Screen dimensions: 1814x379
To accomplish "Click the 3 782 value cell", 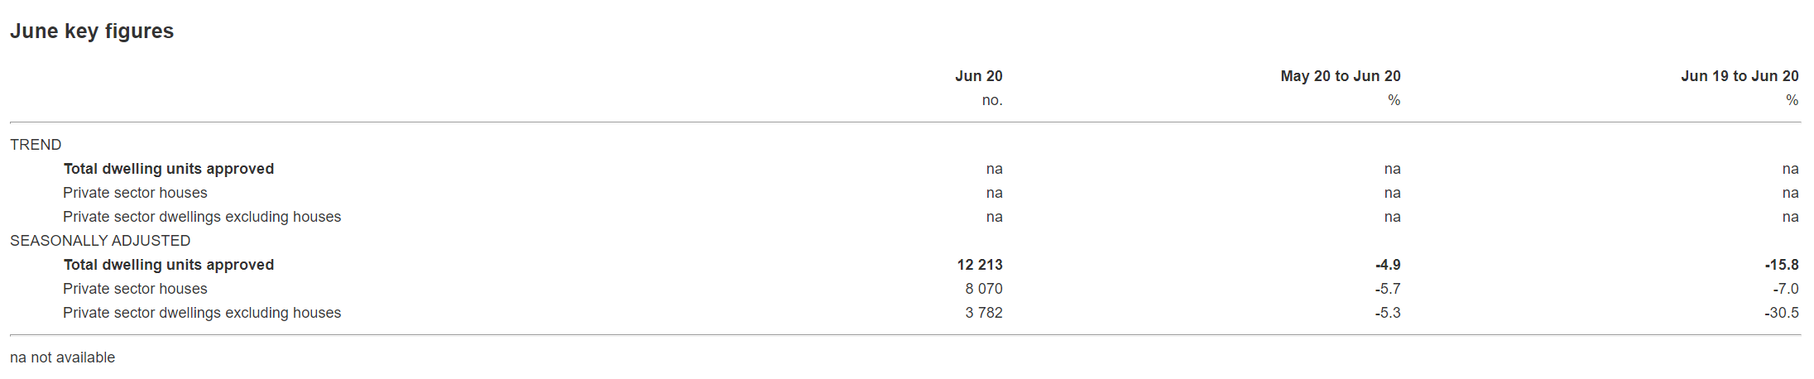I will pyautogui.click(x=983, y=313).
